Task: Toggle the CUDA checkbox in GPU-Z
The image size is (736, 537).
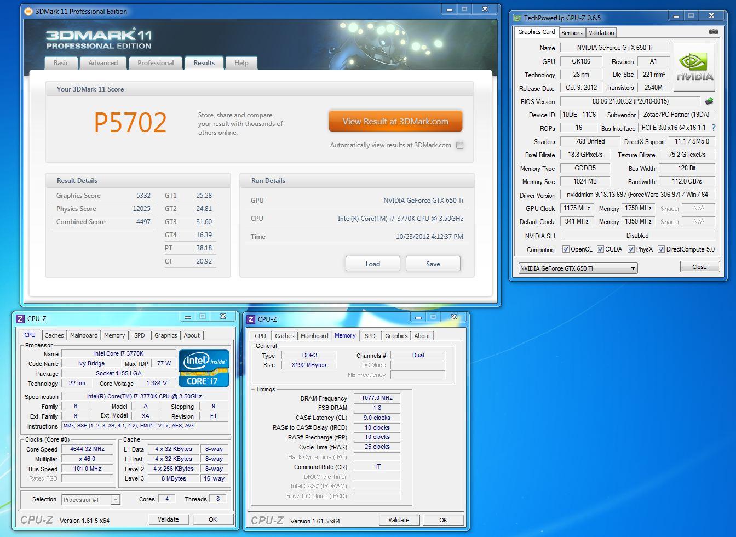Action: tap(600, 249)
